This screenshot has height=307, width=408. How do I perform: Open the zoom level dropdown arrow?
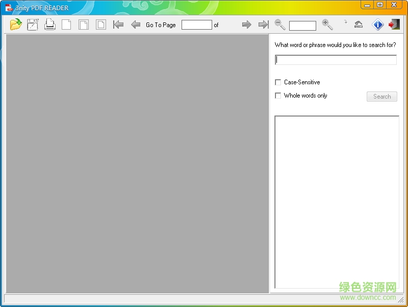(345, 23)
